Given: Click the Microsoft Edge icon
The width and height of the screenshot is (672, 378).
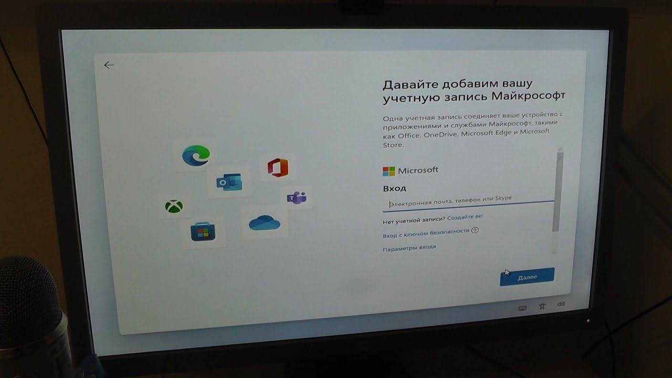Looking at the screenshot, I should (x=196, y=155).
